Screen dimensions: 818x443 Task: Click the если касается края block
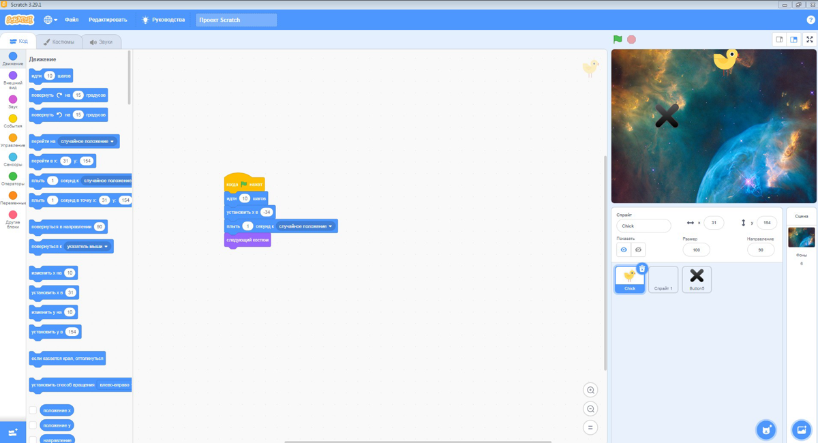coord(67,358)
